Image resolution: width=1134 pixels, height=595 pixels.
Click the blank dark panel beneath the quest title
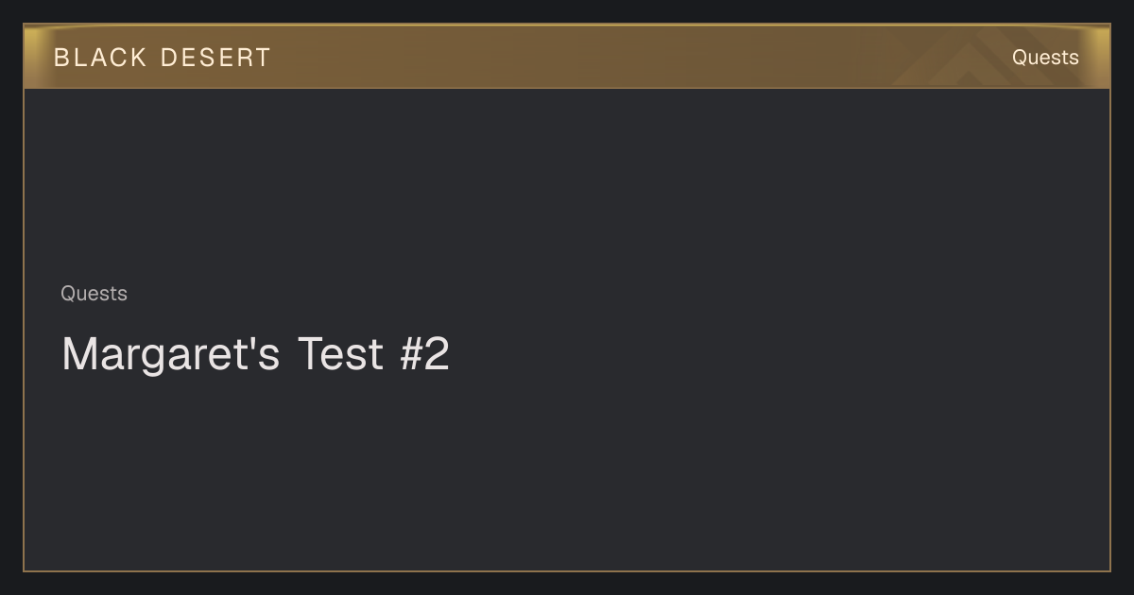coord(567,472)
